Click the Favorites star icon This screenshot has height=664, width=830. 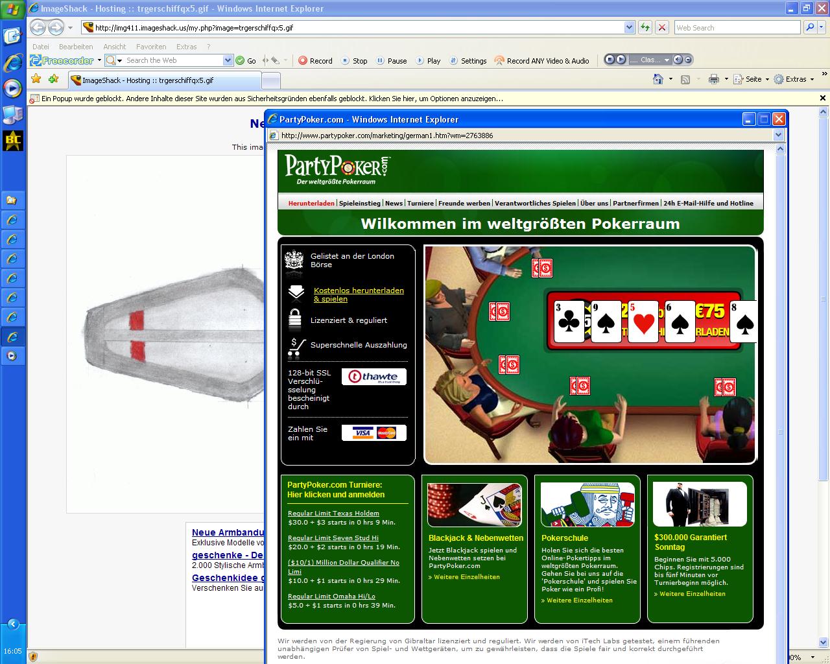click(x=36, y=79)
